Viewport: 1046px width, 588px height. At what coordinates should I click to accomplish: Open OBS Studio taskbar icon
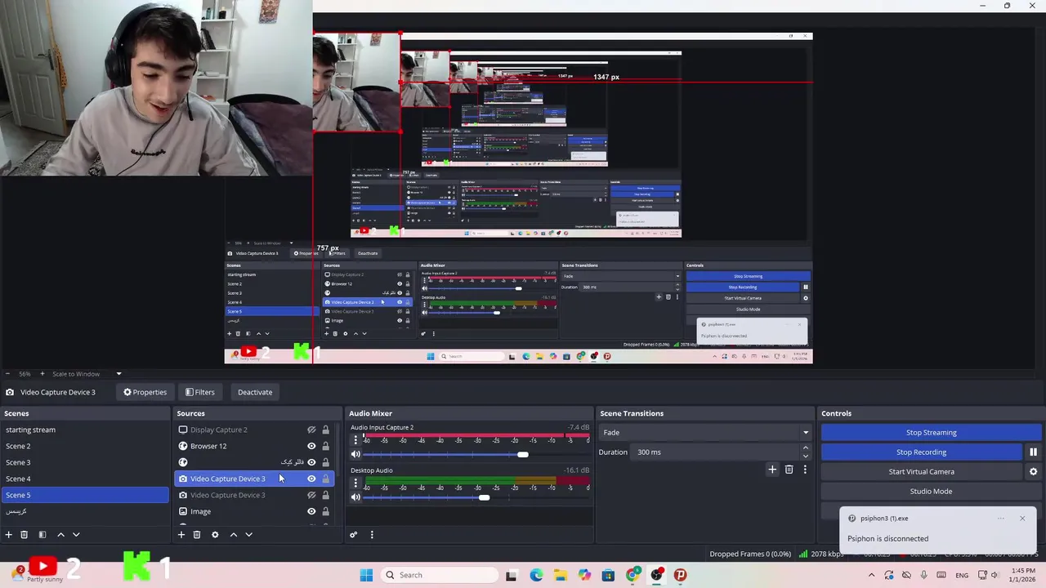coord(656,575)
